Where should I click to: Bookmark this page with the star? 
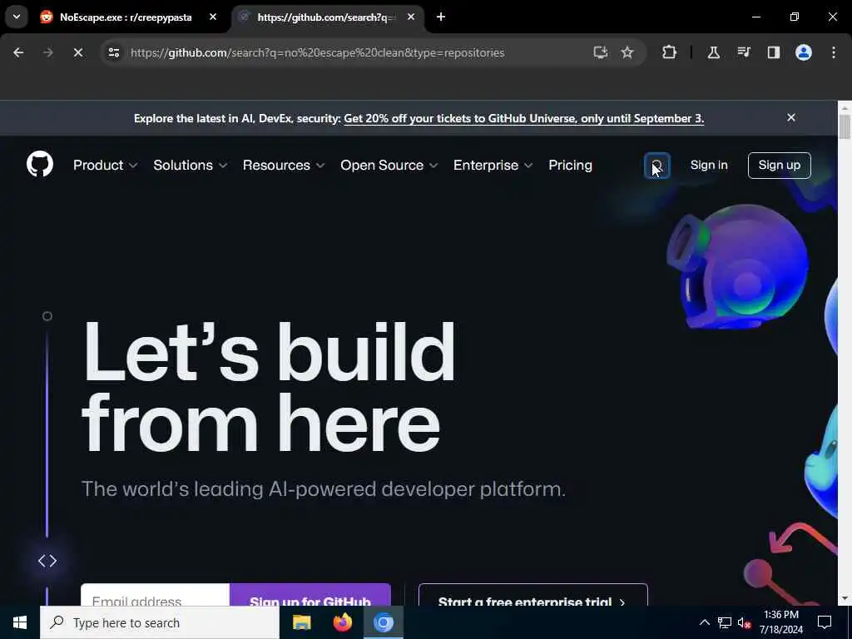[x=627, y=52]
